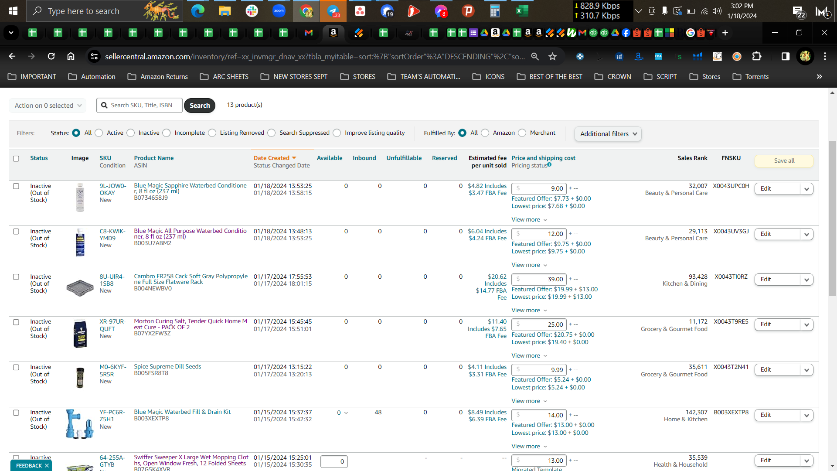The width and height of the screenshot is (837, 471).
Task: Filter status by Inactive
Action: click(131, 133)
